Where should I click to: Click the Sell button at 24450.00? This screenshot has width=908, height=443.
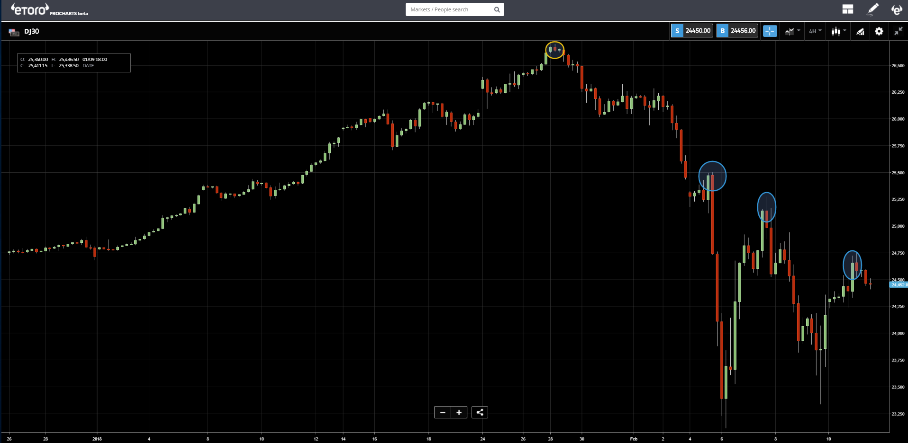(692, 31)
